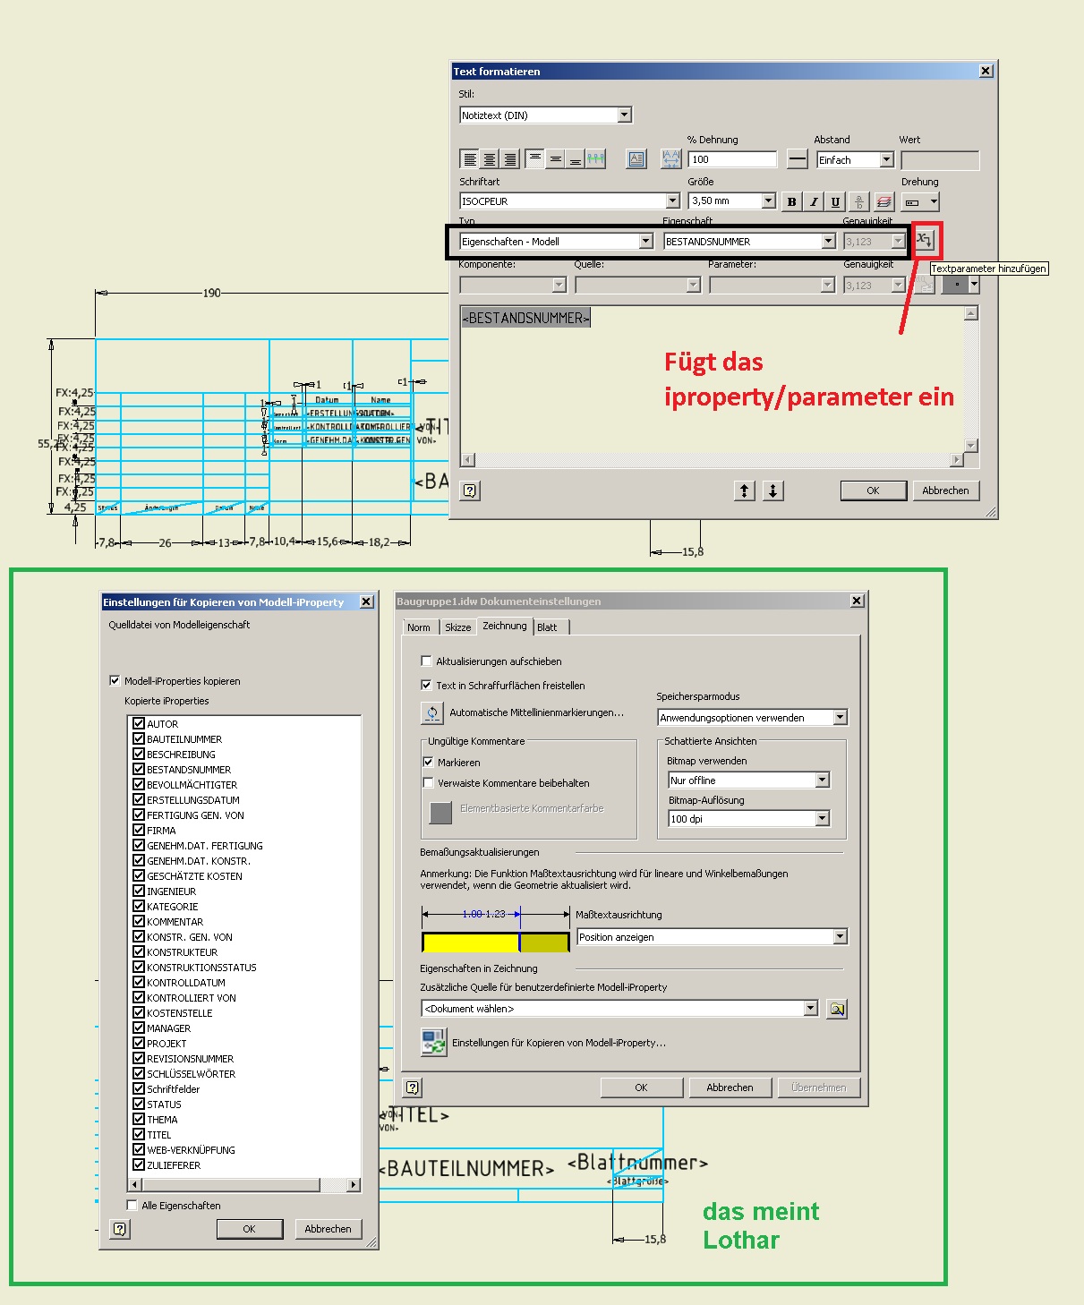Click the stretch width icon beside % Dehnung
The image size is (1084, 1305).
tap(671, 159)
